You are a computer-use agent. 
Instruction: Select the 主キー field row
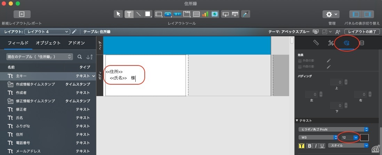[48, 76]
